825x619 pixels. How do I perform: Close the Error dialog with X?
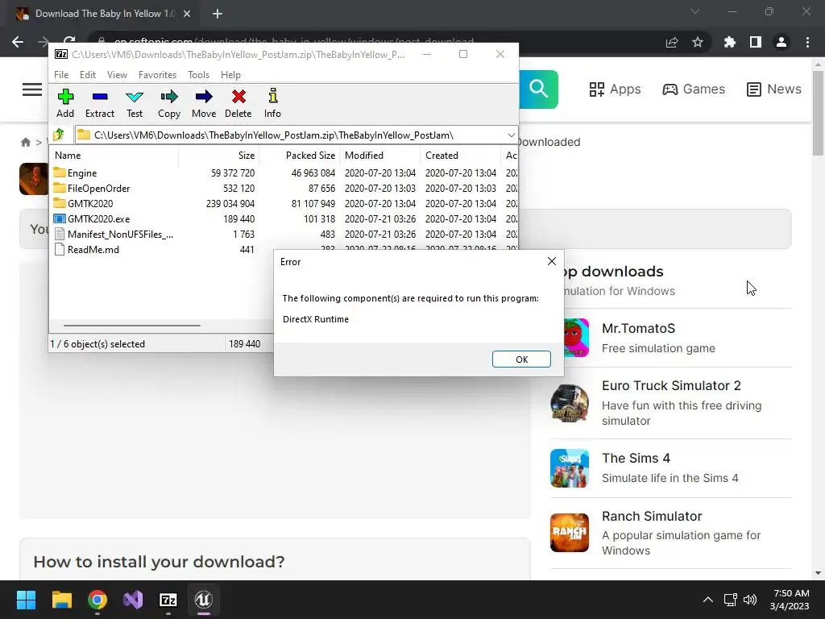point(551,261)
